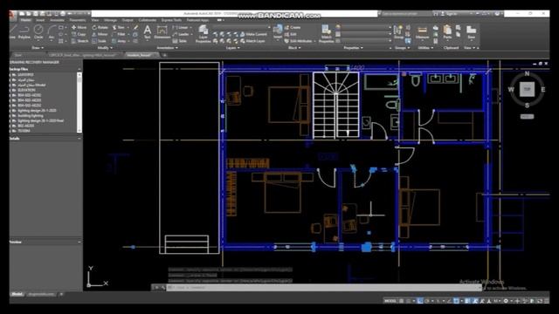
Task: Open the Collaborate ribbon tab
Action: 148,20
